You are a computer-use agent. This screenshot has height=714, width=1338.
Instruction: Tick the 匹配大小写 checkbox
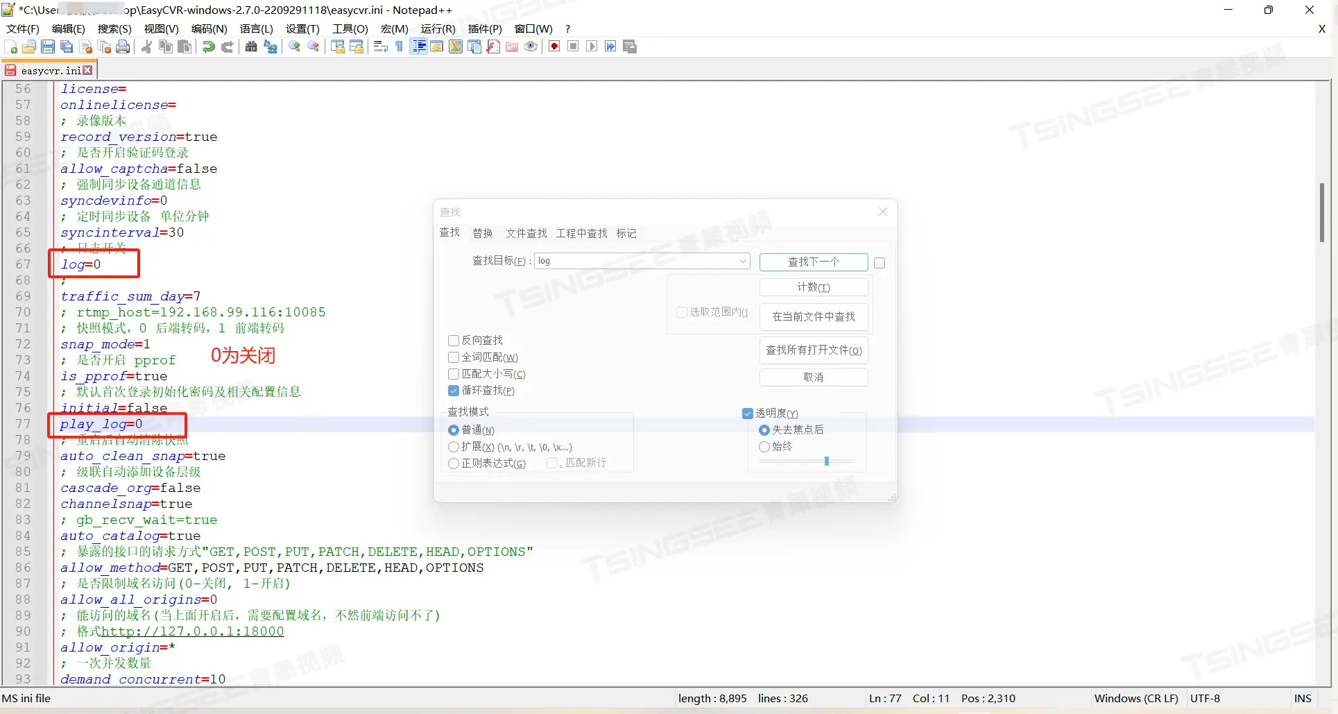coord(454,374)
